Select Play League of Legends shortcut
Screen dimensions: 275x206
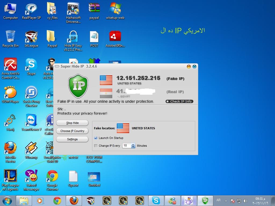(10, 180)
